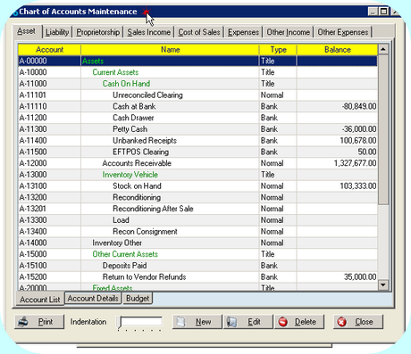This screenshot has height=354, width=411.
Task: Select the Asset tab
Action: [x=26, y=31]
